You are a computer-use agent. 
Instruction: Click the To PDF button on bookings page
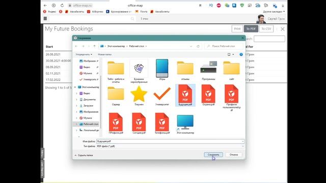251,29
